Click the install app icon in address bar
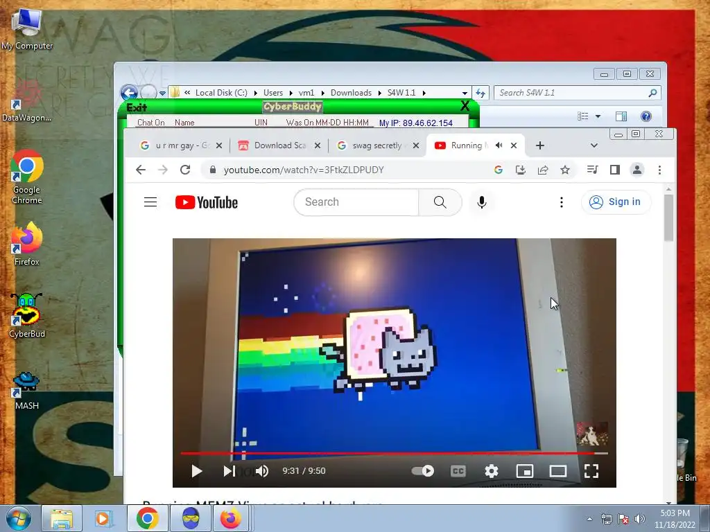This screenshot has height=532, width=710. tap(521, 170)
